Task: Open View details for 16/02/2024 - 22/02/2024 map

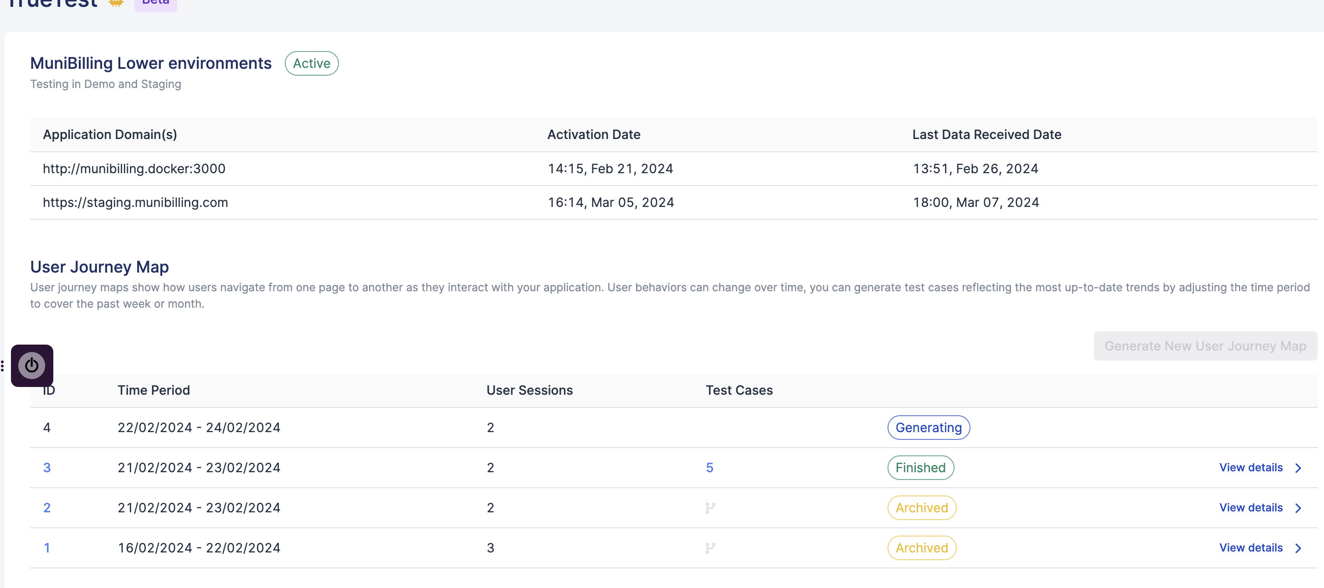Action: click(1251, 548)
